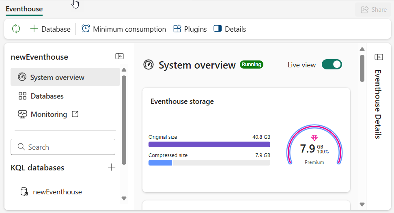Open Monitoring in the sidebar
394x213 pixels.
point(49,114)
